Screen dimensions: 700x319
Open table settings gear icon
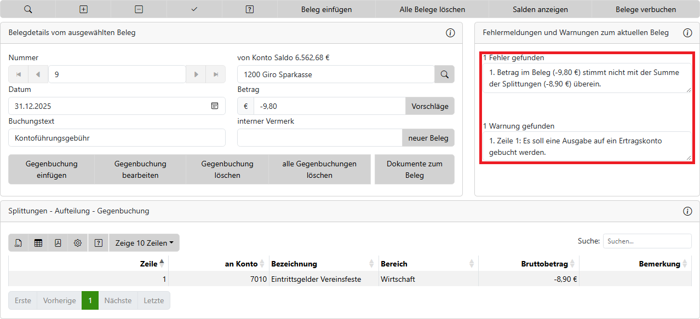tap(78, 243)
